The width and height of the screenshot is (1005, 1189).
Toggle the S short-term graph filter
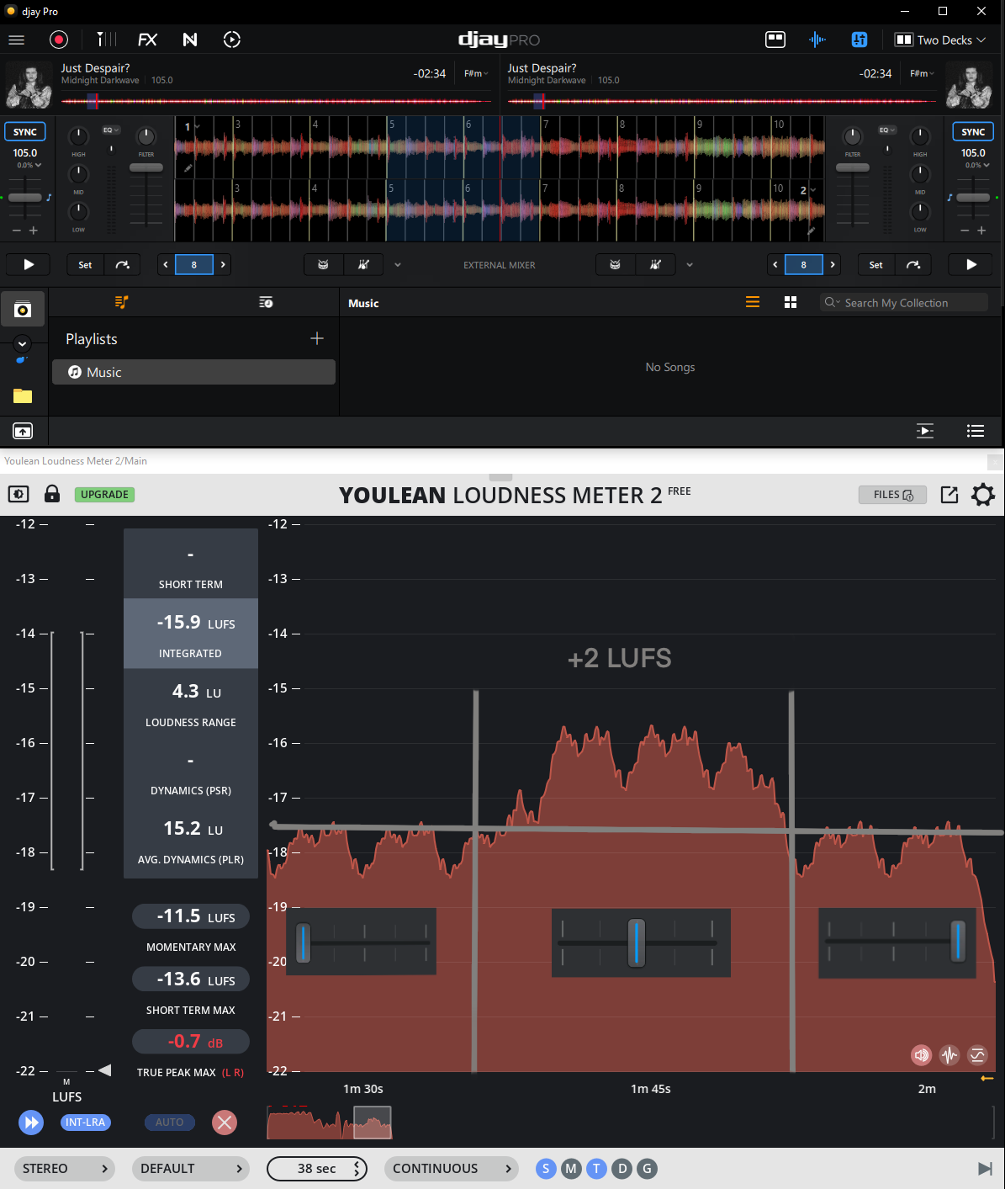pos(546,1168)
